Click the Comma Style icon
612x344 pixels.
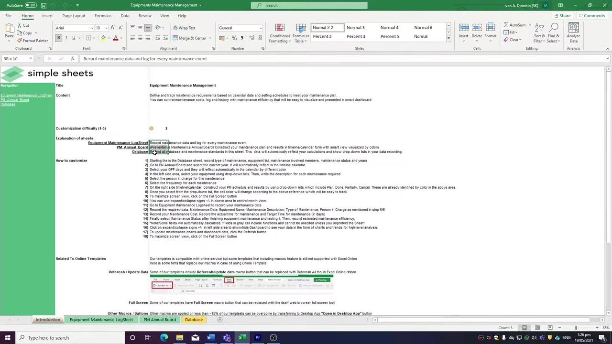(x=242, y=38)
